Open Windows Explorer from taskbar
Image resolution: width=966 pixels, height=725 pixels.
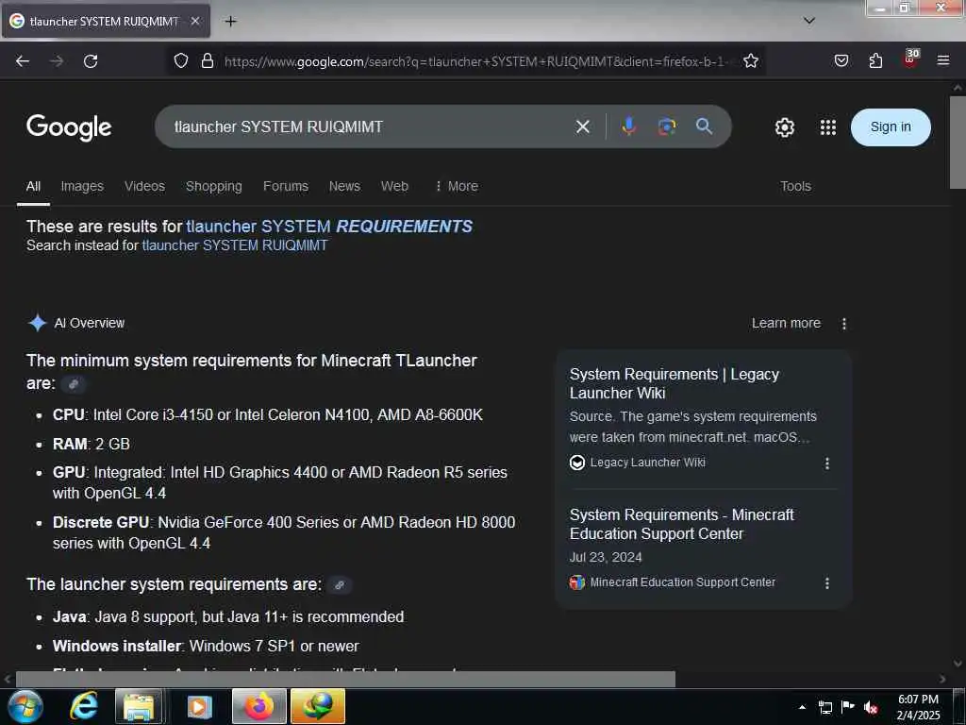click(140, 706)
